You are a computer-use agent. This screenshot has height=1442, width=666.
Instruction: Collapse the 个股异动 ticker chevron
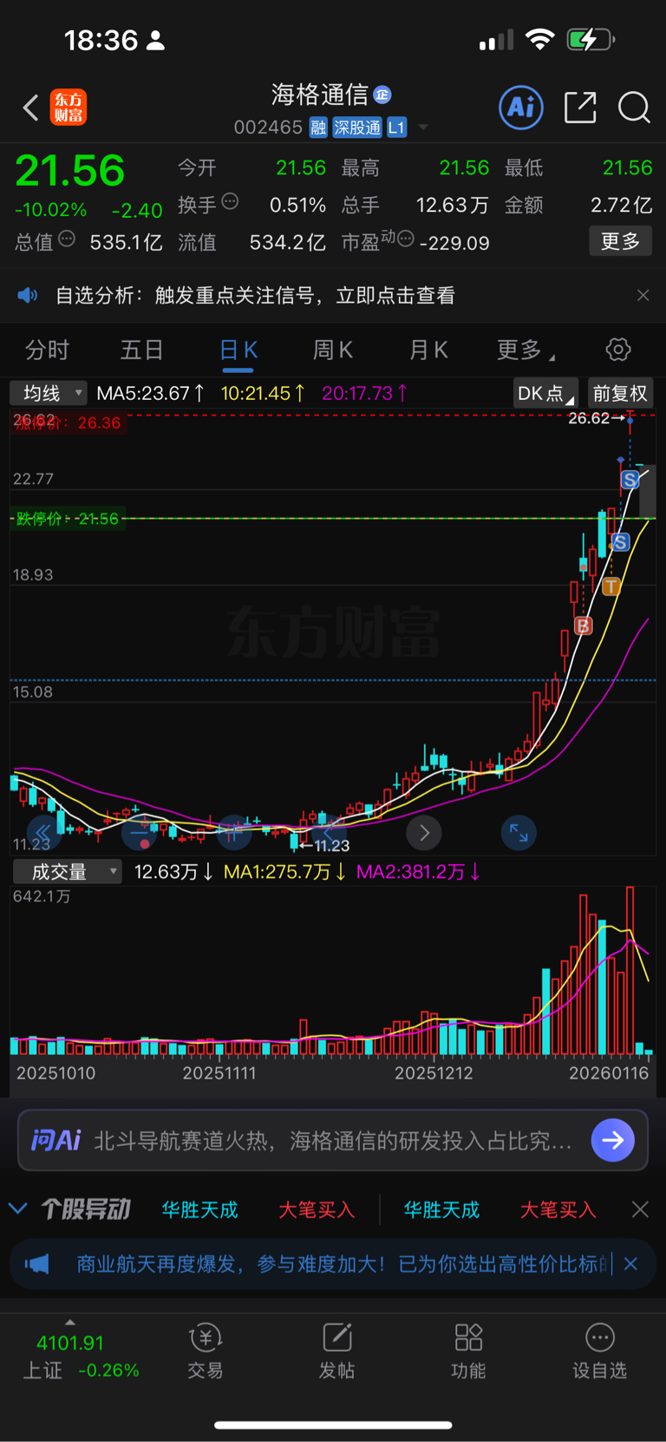tap(18, 1209)
